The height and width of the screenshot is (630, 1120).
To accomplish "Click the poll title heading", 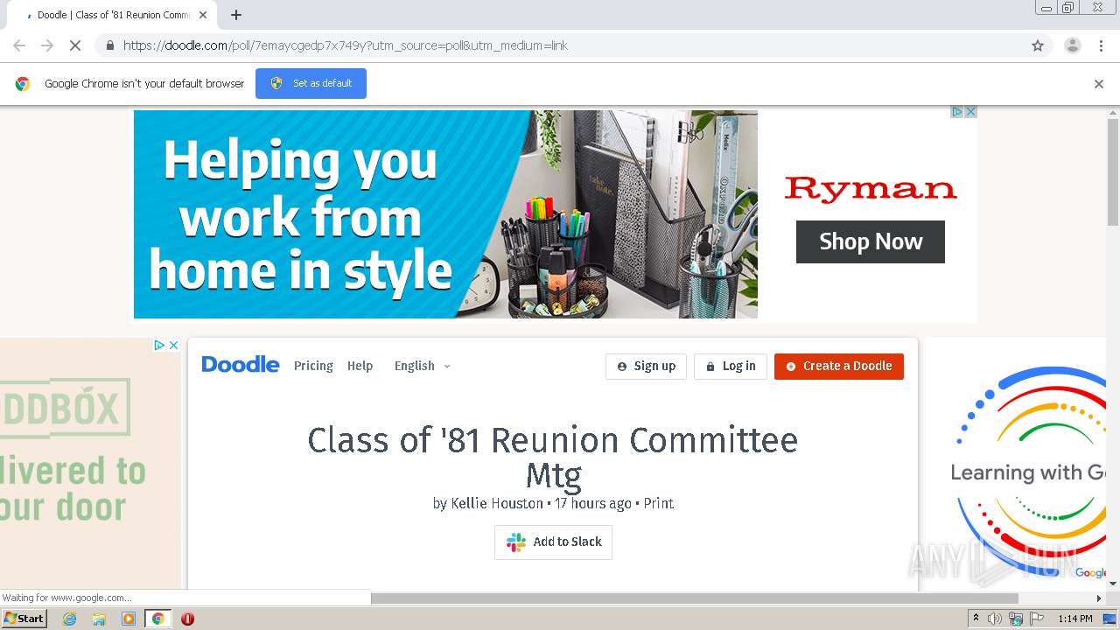I will click(x=553, y=458).
